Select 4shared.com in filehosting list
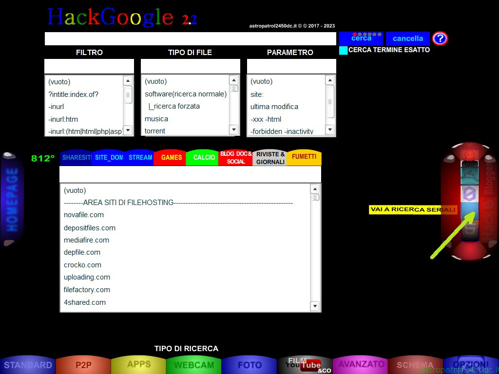 click(85, 302)
